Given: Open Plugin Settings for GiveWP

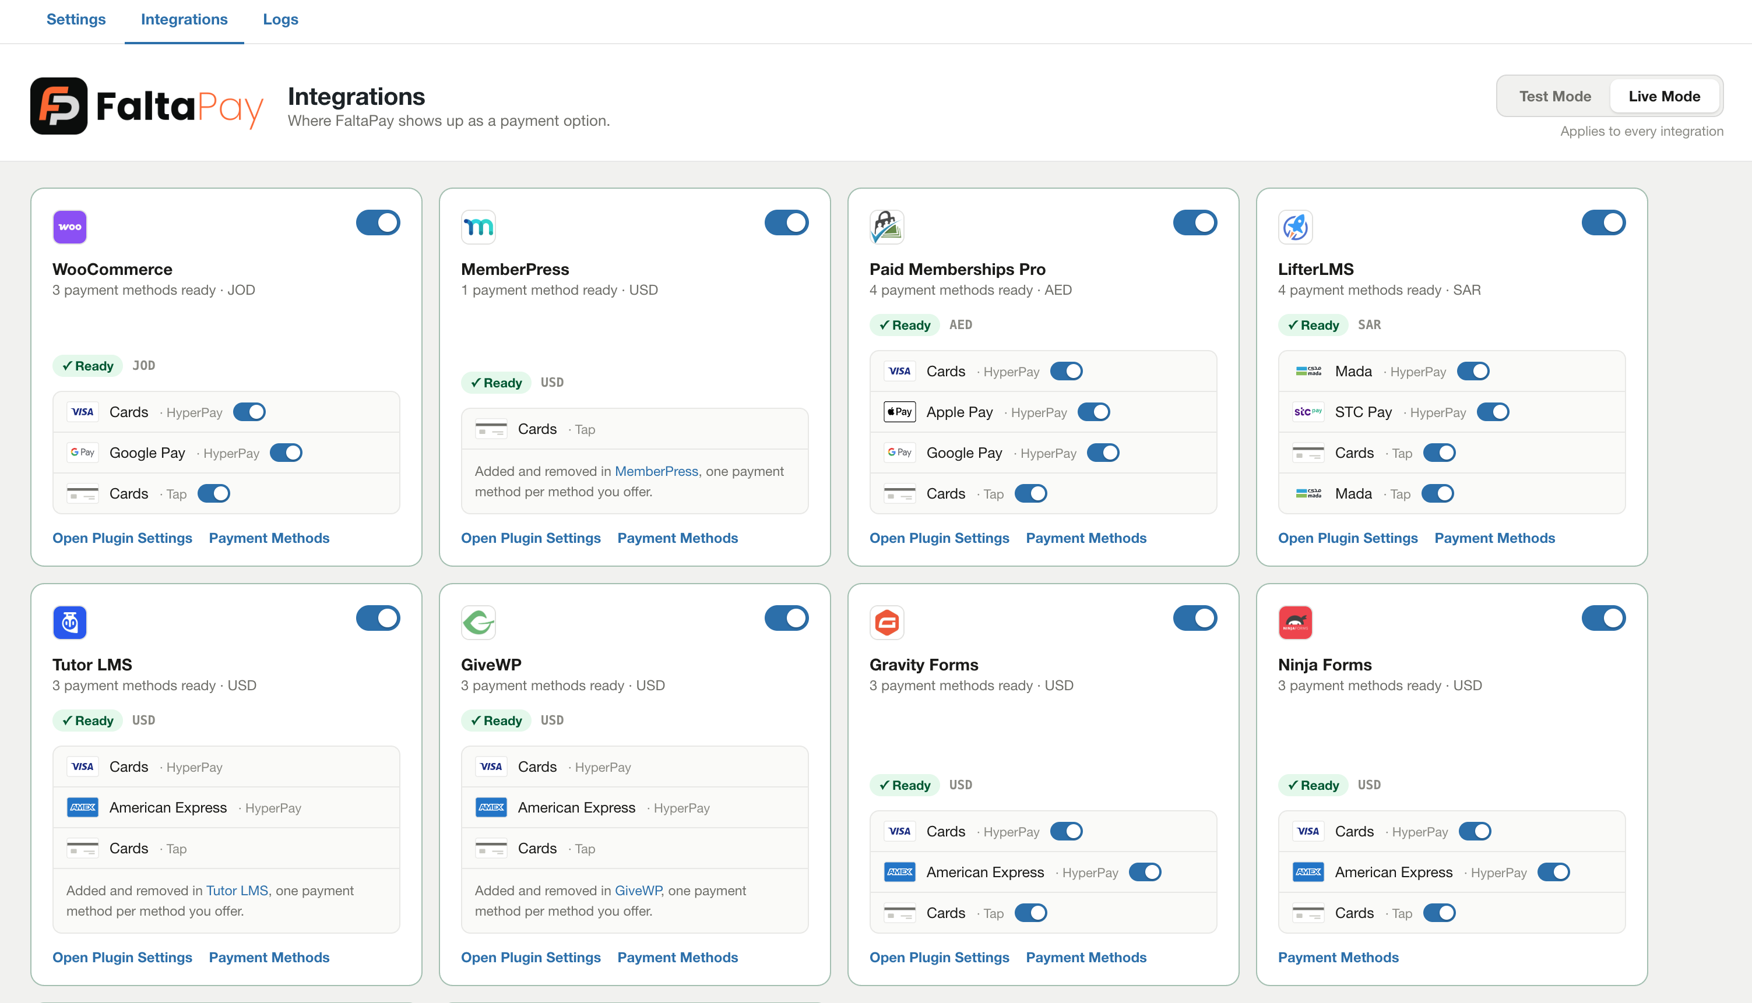Looking at the screenshot, I should coord(531,958).
